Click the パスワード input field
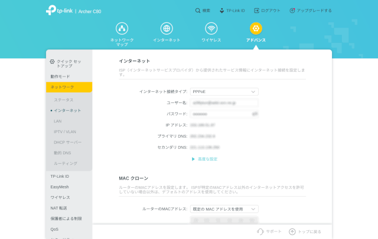 (x=224, y=114)
